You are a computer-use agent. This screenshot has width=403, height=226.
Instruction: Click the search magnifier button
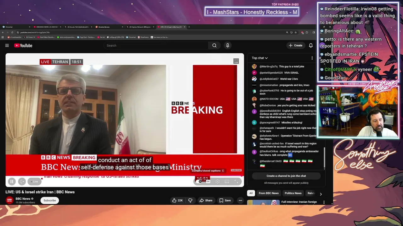pyautogui.click(x=214, y=46)
